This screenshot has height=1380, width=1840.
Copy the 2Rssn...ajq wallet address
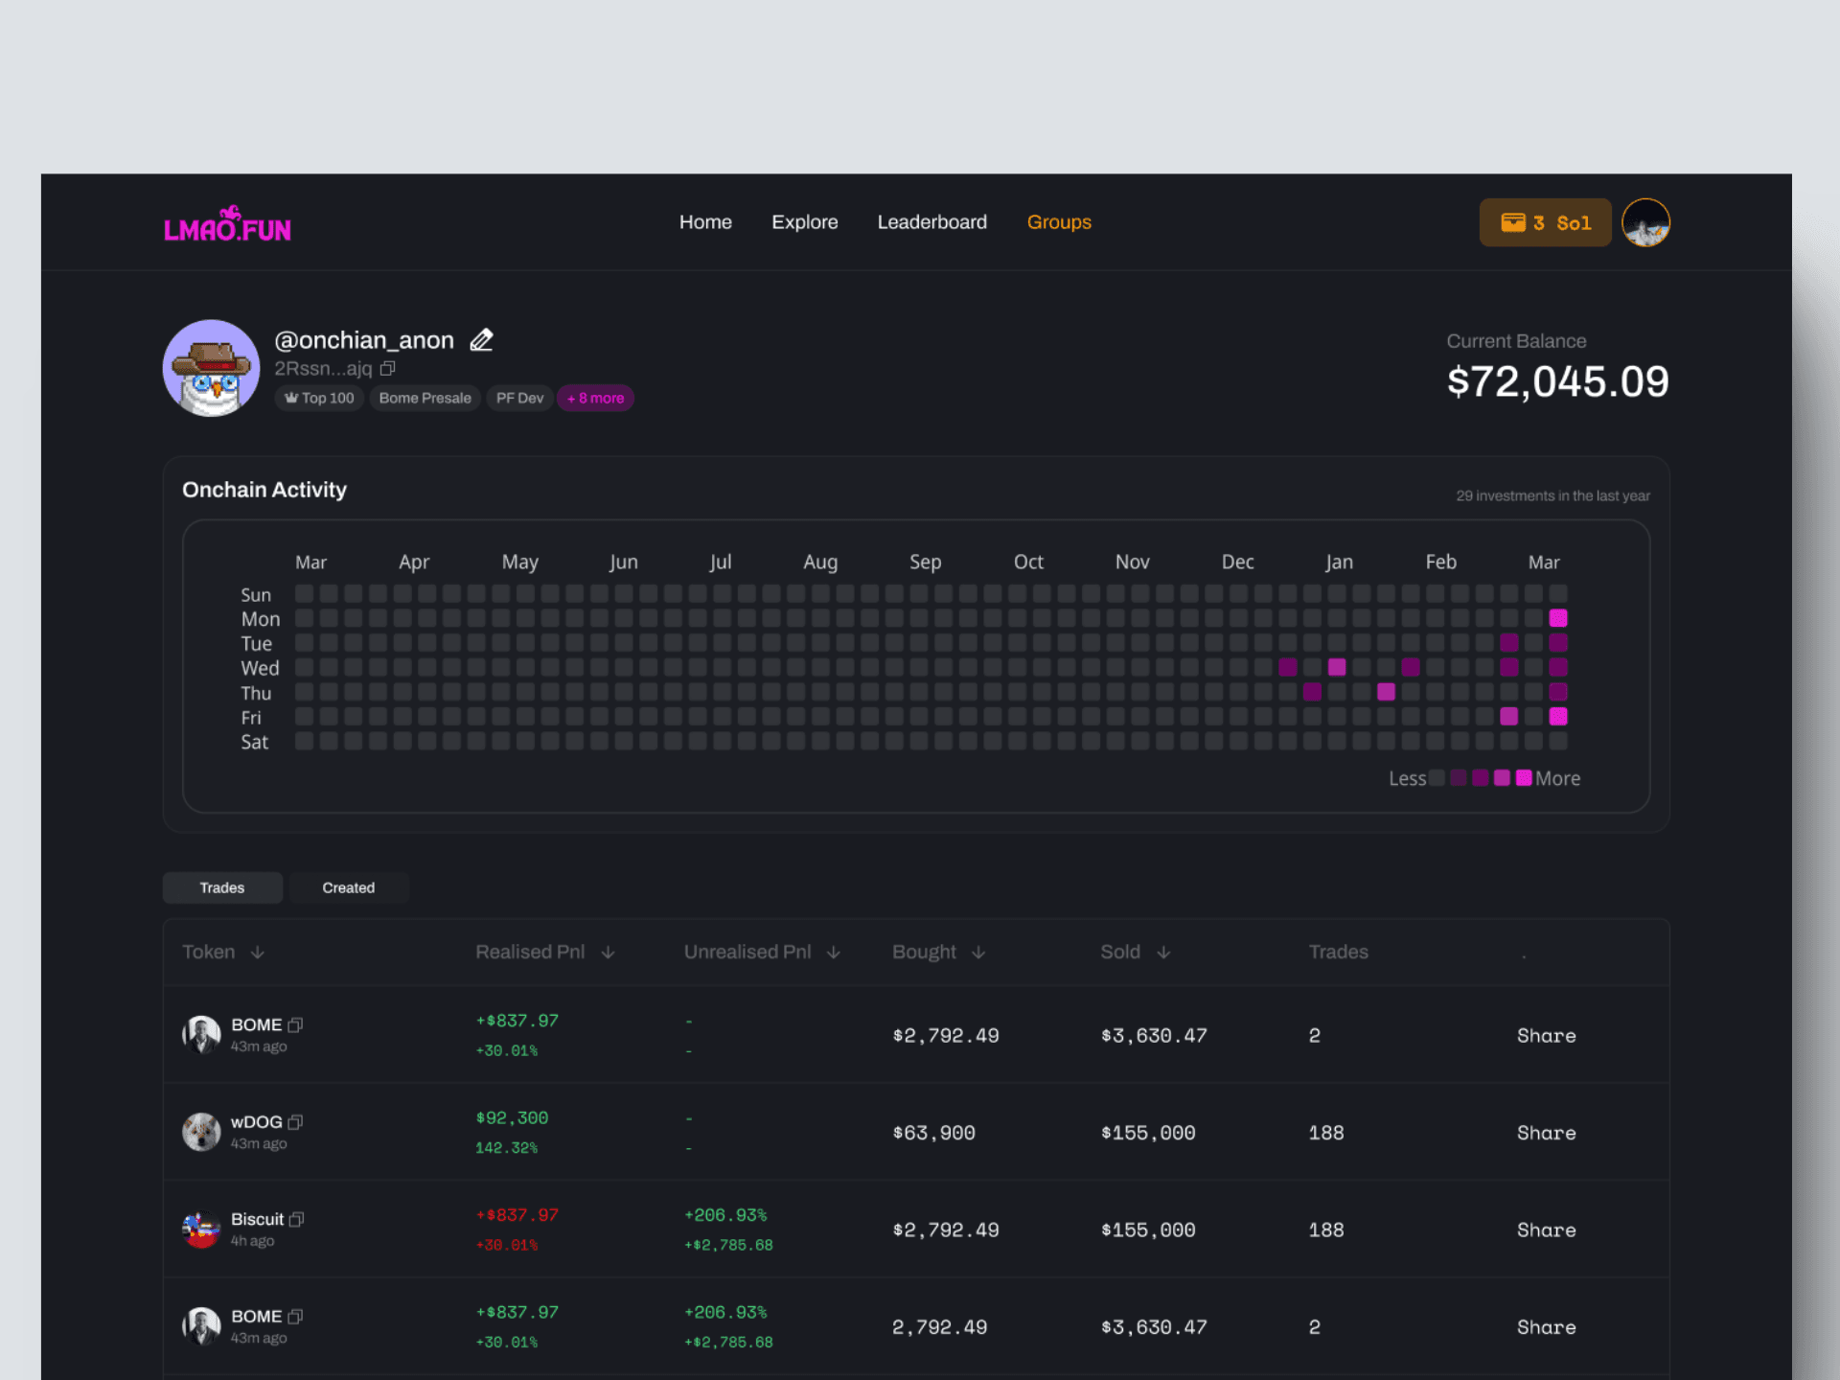388,368
